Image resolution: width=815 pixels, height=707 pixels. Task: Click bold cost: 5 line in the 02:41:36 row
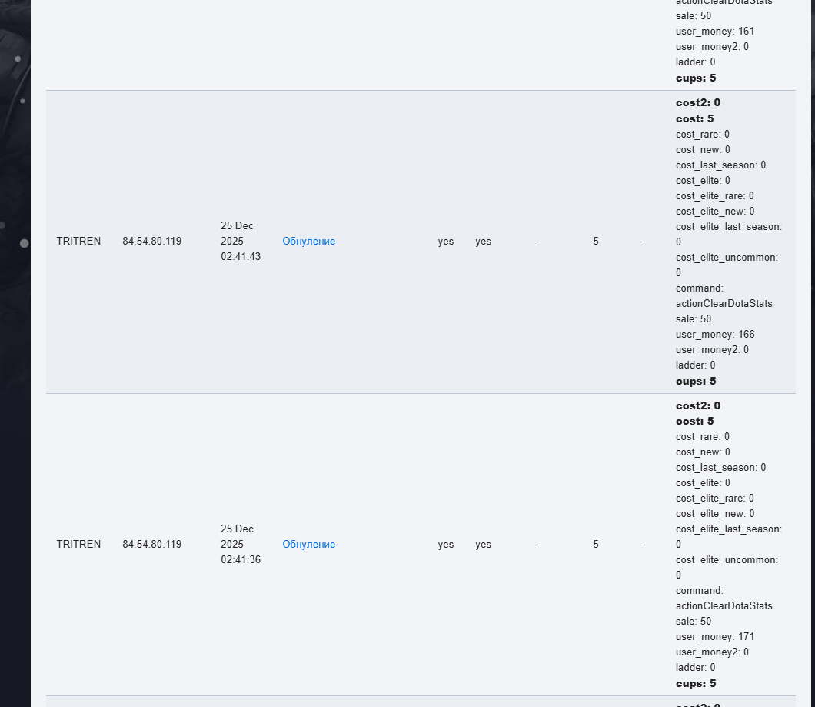[694, 422]
